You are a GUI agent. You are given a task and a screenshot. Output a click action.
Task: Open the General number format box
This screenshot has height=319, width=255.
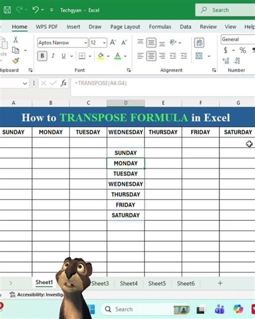[x=238, y=39]
